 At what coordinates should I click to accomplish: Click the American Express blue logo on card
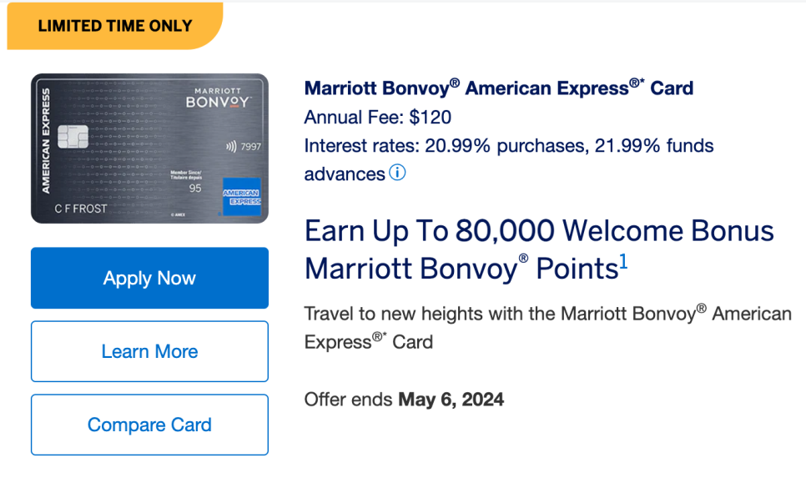(242, 196)
